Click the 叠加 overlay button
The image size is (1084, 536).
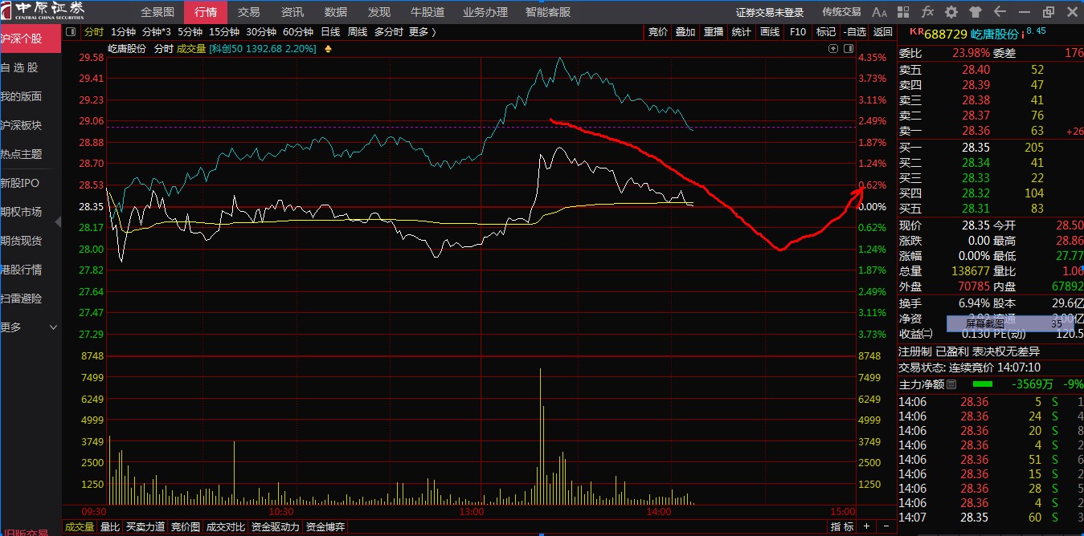[685, 32]
